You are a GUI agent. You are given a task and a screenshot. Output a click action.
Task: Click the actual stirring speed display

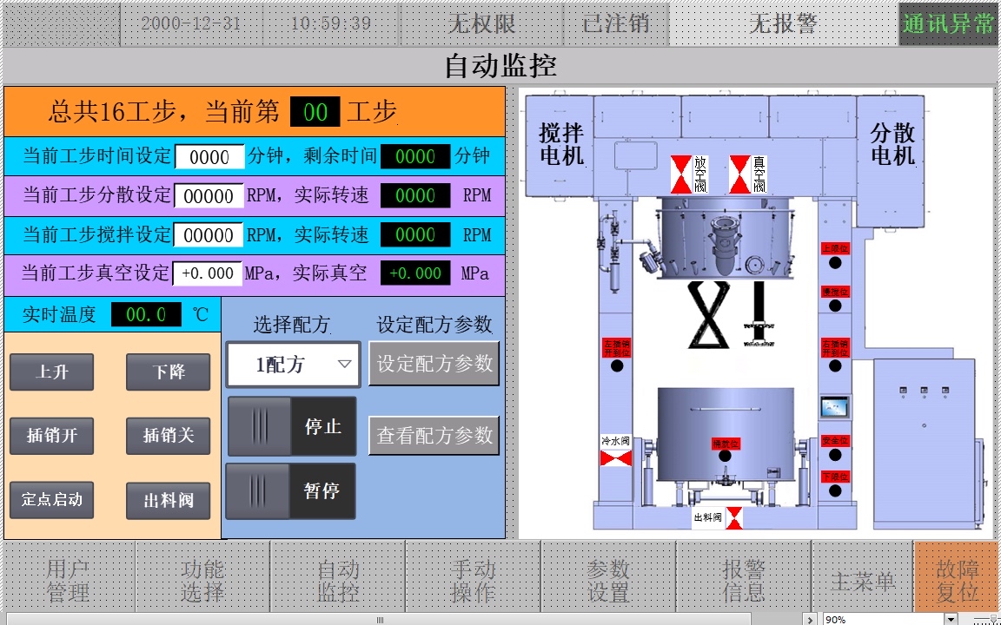(x=415, y=234)
